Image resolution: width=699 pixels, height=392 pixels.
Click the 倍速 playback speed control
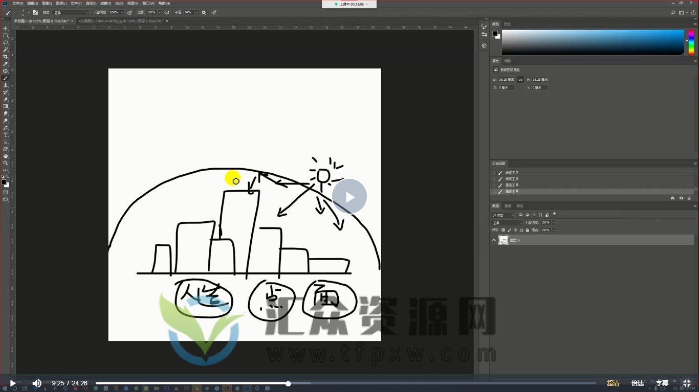(638, 383)
